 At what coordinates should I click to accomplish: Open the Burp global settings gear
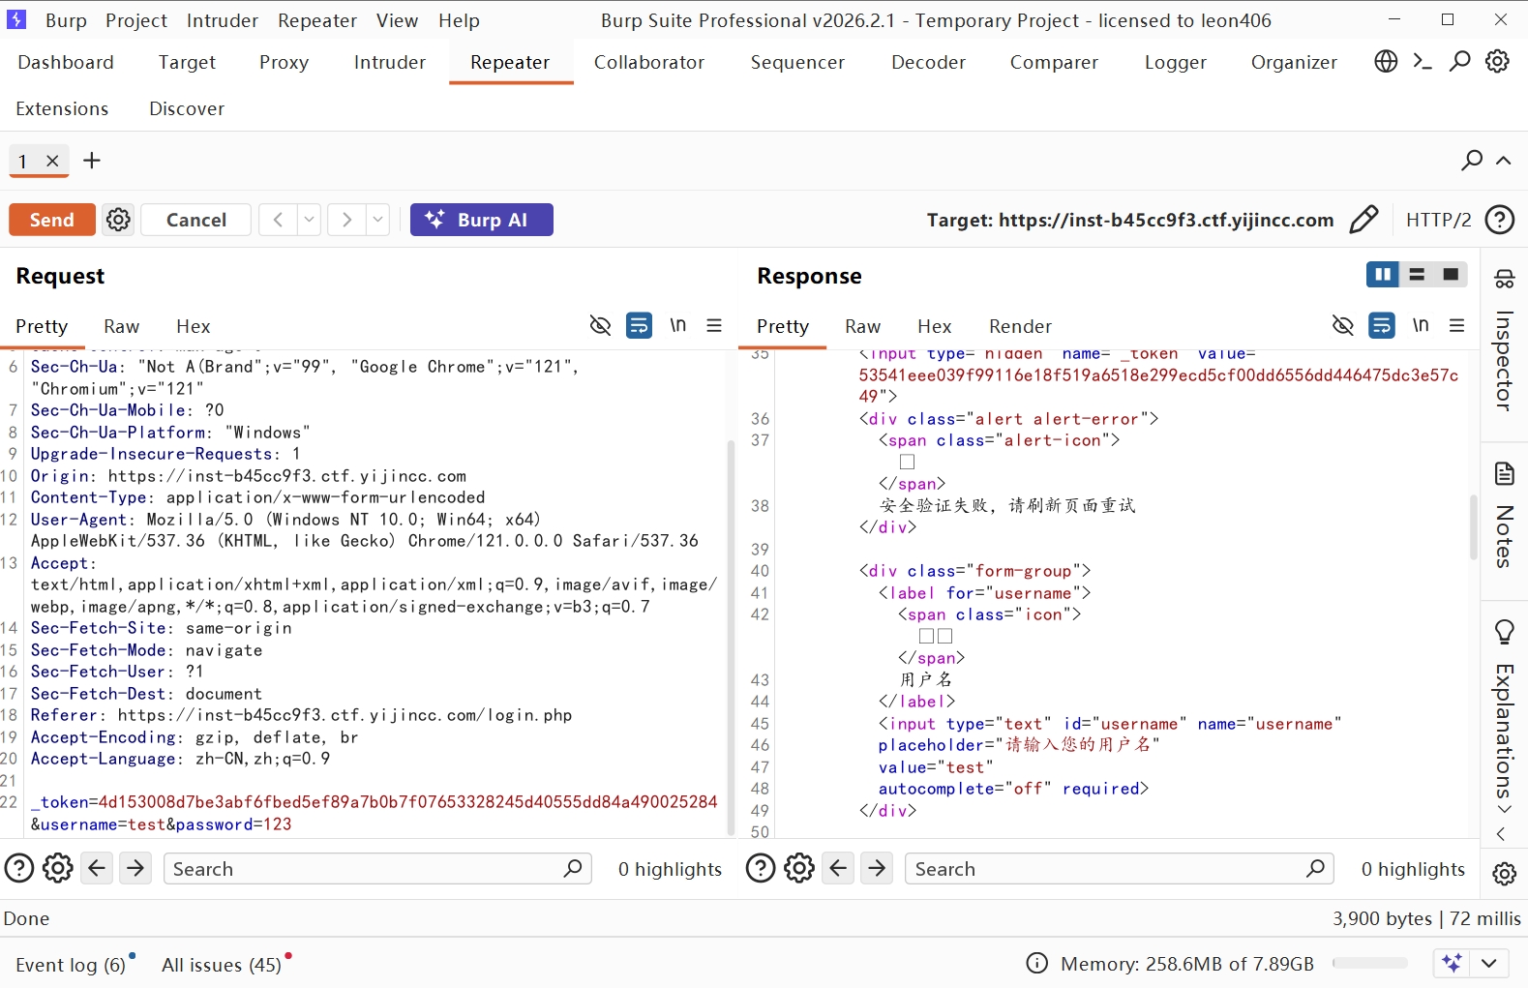(1497, 62)
